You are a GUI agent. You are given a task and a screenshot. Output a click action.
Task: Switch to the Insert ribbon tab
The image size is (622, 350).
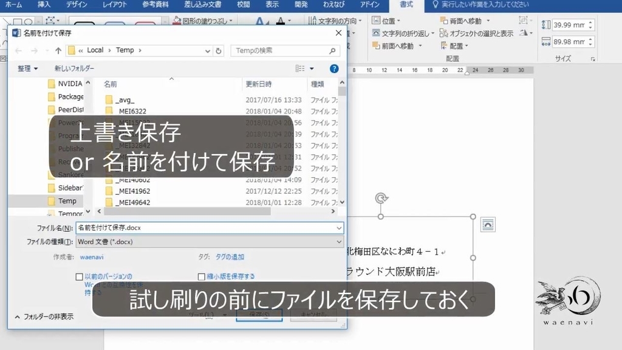pos(44,4)
